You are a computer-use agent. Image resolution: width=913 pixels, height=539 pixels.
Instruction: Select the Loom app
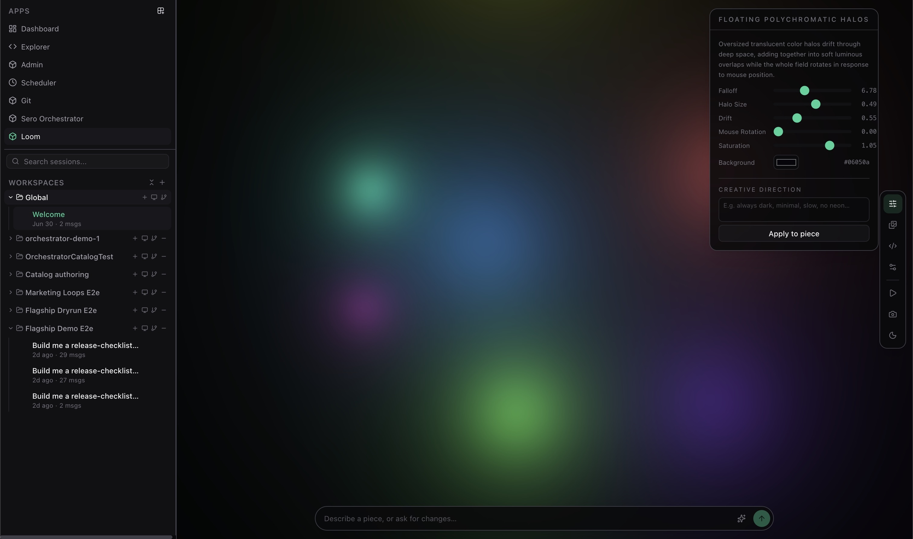(88, 137)
